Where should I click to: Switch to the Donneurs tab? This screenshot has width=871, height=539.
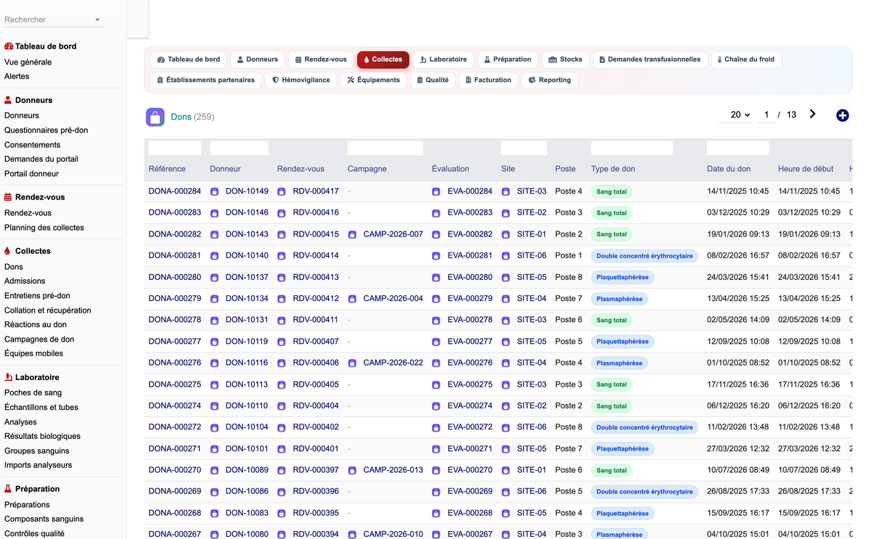[x=258, y=59]
